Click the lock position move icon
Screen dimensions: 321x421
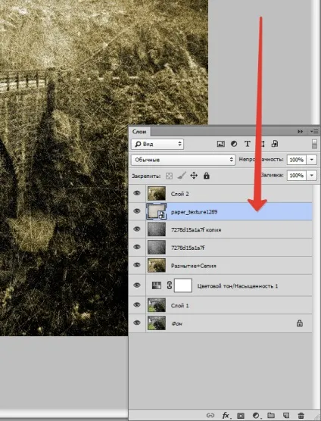tap(194, 176)
